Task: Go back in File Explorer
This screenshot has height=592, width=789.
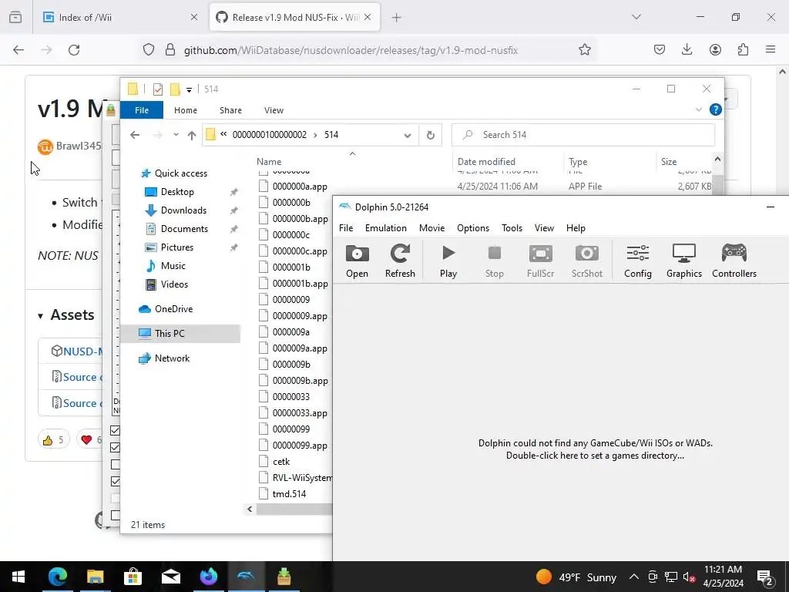Action: (135, 135)
